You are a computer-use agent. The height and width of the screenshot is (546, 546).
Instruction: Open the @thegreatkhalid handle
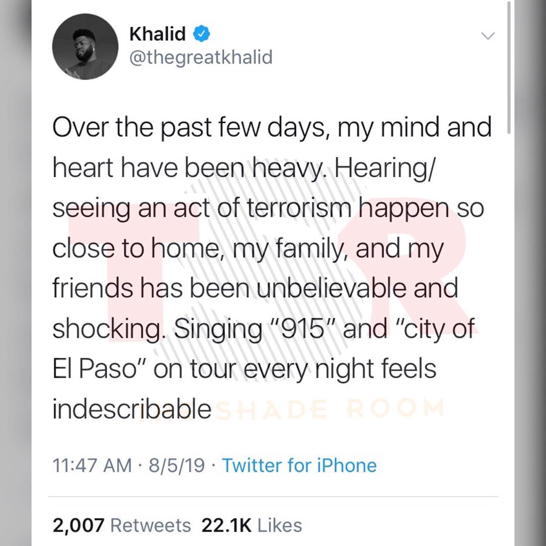201,58
